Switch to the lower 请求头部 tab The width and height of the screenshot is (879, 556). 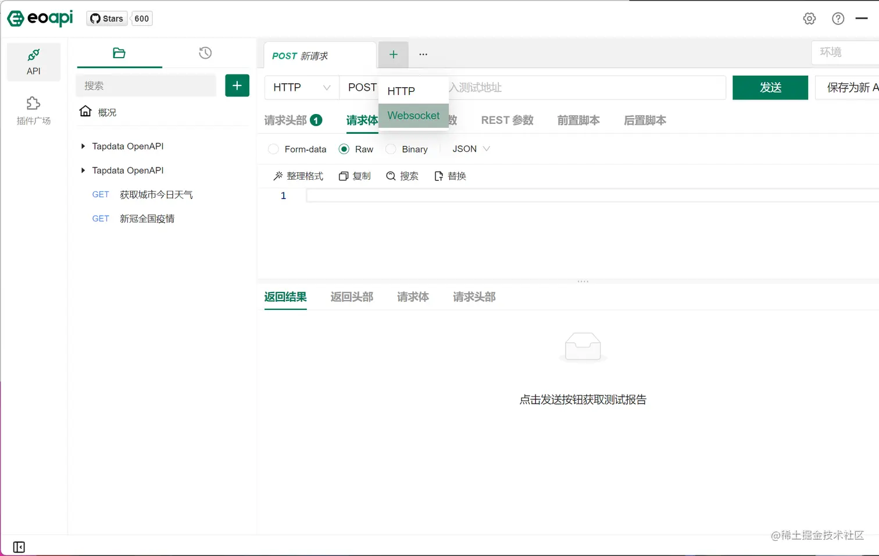click(x=474, y=297)
